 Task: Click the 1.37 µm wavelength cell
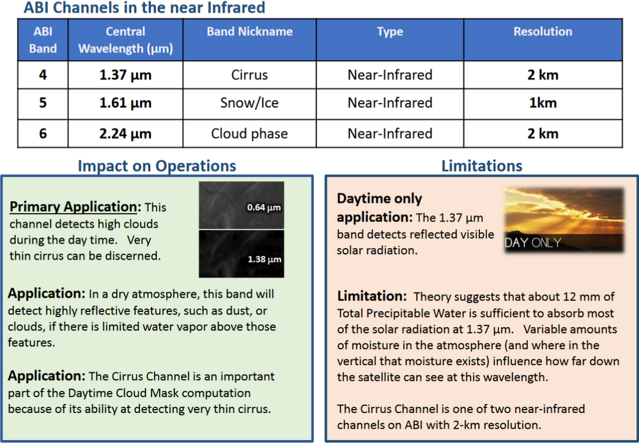click(x=125, y=75)
